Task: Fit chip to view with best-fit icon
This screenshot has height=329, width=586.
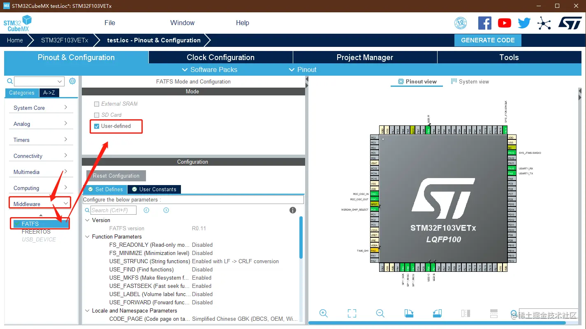Action: click(x=352, y=313)
